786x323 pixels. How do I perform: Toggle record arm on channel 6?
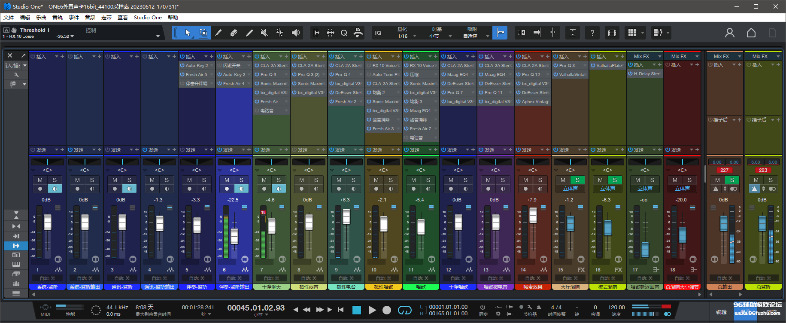click(227, 189)
